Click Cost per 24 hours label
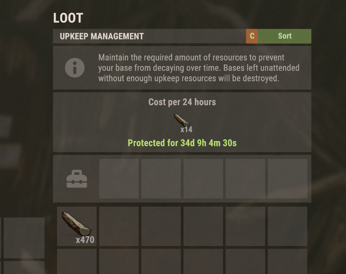Viewport: 346px width, 274px height. [x=182, y=102]
